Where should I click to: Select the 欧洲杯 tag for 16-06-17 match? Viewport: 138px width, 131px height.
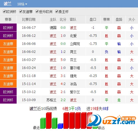coord(8,27)
